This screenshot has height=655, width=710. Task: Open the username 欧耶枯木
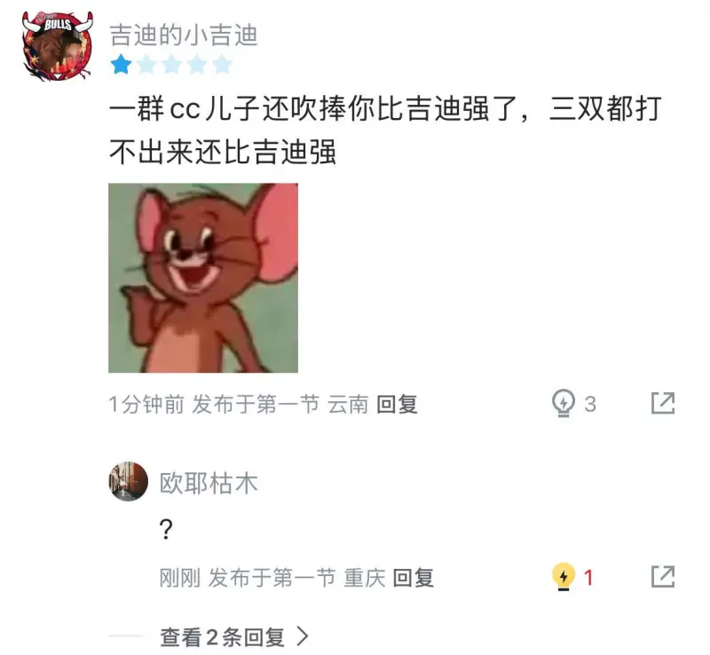[x=209, y=483]
